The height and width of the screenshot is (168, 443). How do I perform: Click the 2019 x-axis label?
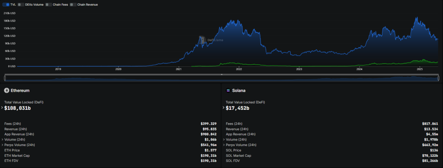click(58, 69)
